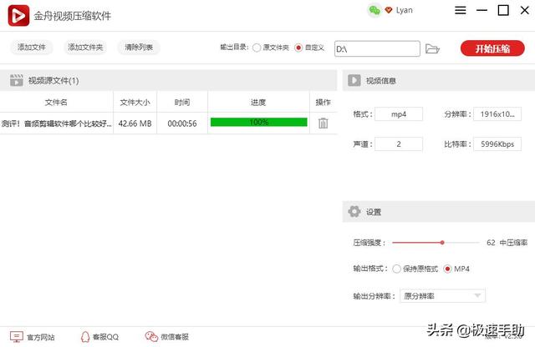Minimize the window
This screenshot has width=535, height=347.
(x=481, y=10)
